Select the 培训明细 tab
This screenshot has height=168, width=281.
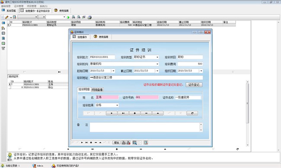(x=84, y=89)
